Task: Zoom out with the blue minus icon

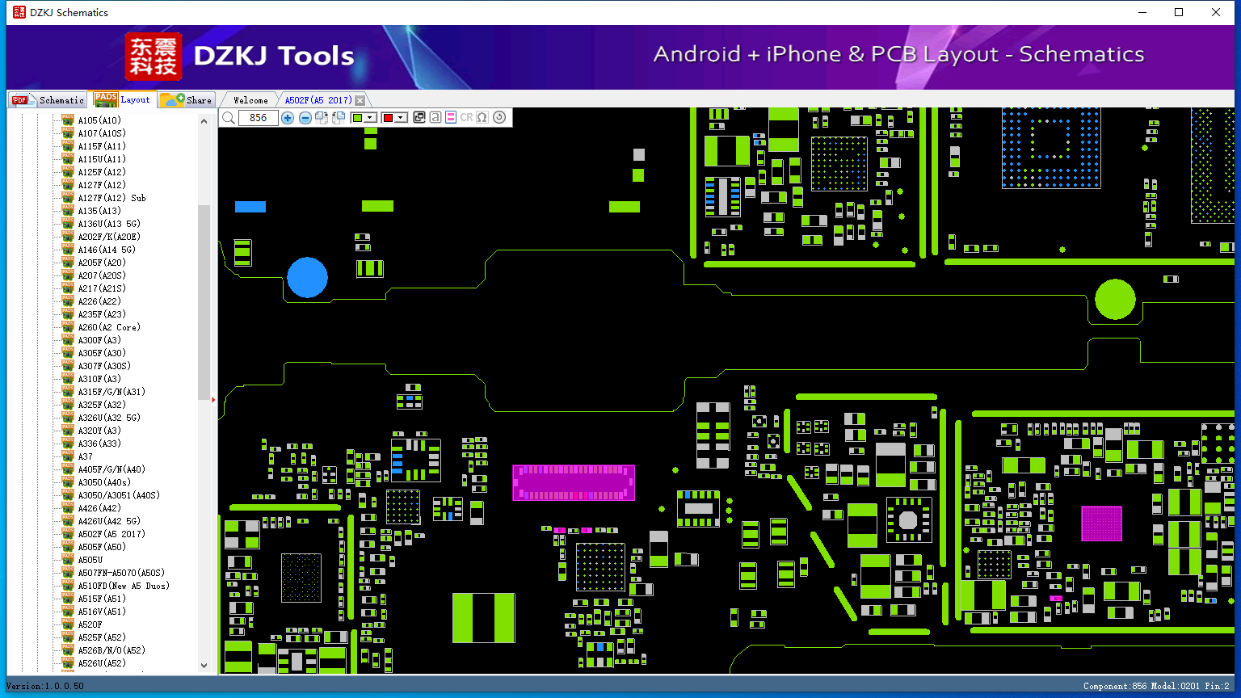Action: pyautogui.click(x=305, y=118)
